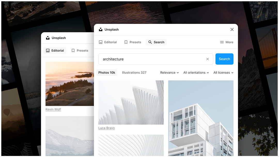Open Kevin Wolf's author link
The width and height of the screenshot is (279, 157).
pos(53,109)
